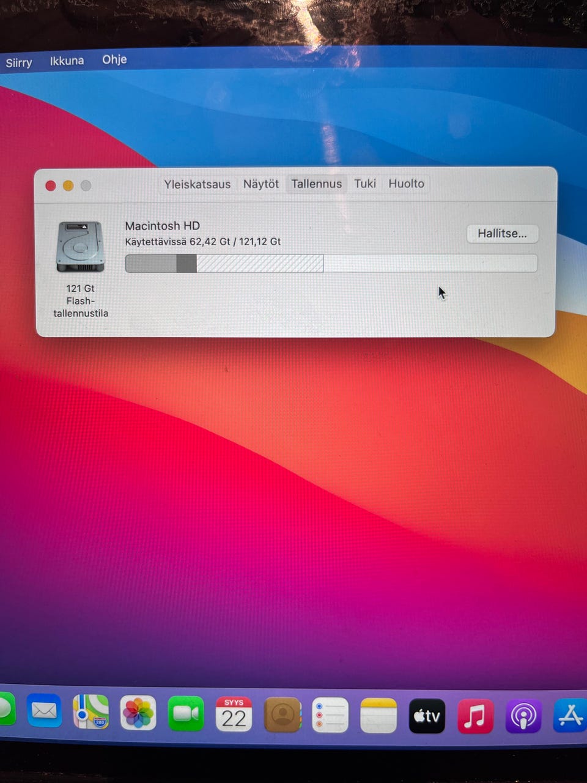This screenshot has height=783, width=587.
Task: Launch Reminders from the Dock
Action: pos(330,715)
